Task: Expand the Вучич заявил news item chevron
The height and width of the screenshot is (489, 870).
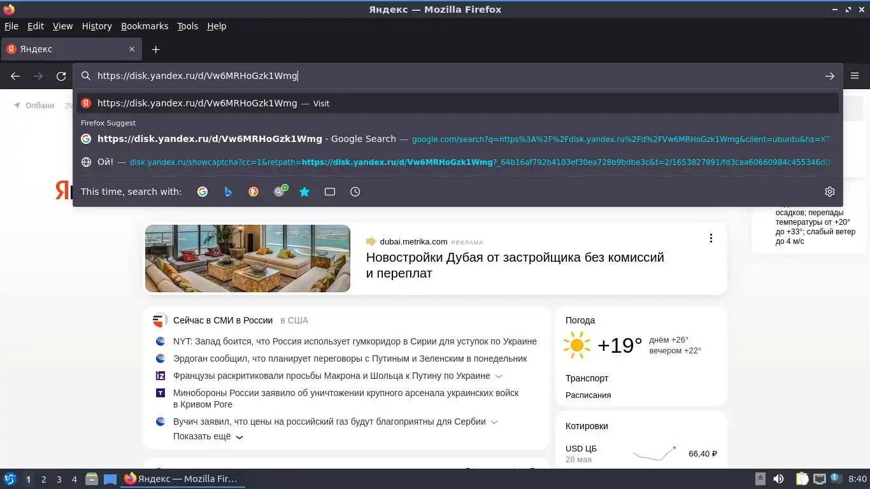Action: point(494,422)
